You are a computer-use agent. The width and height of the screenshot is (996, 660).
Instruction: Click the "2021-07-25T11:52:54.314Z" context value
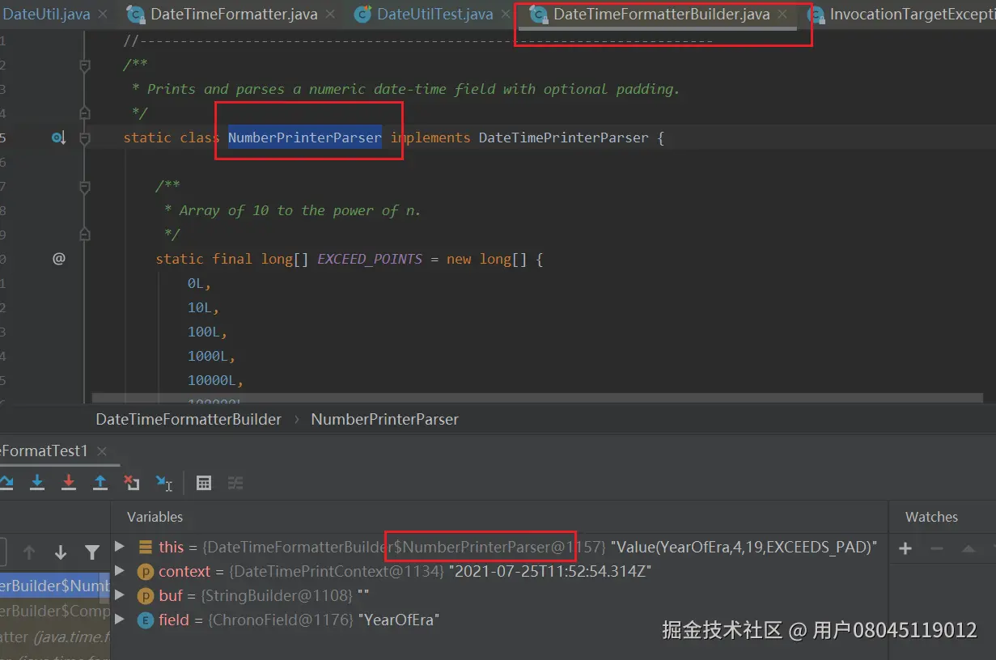(x=550, y=571)
